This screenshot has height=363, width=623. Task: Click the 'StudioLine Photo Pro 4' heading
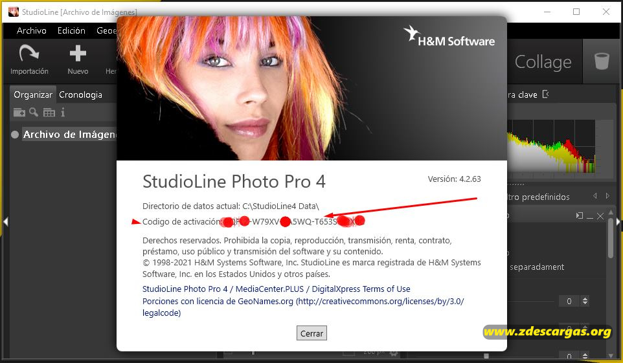(234, 181)
